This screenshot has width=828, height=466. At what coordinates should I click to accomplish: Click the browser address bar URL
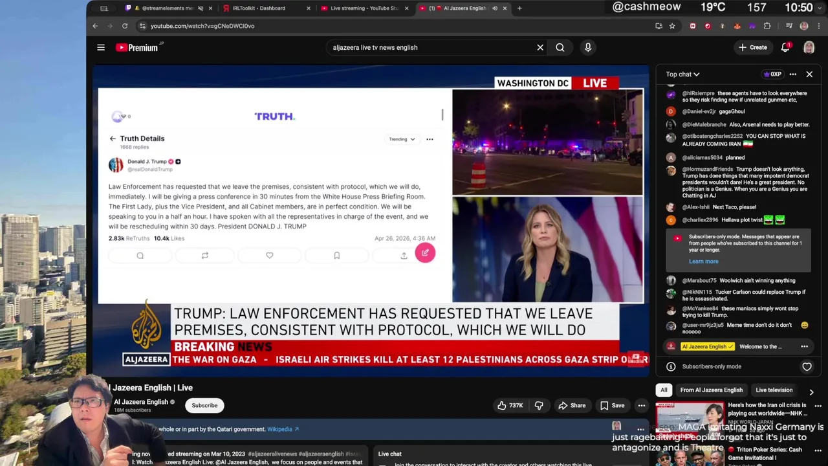pos(202,26)
